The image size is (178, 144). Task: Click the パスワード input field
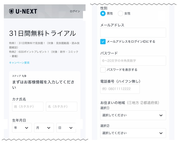tap(133, 61)
